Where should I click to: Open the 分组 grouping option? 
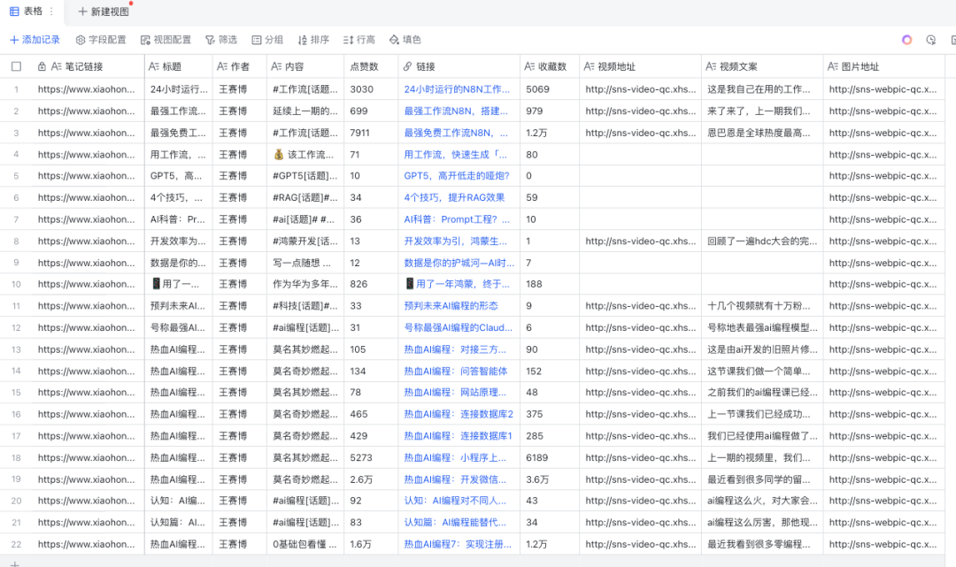coord(267,40)
